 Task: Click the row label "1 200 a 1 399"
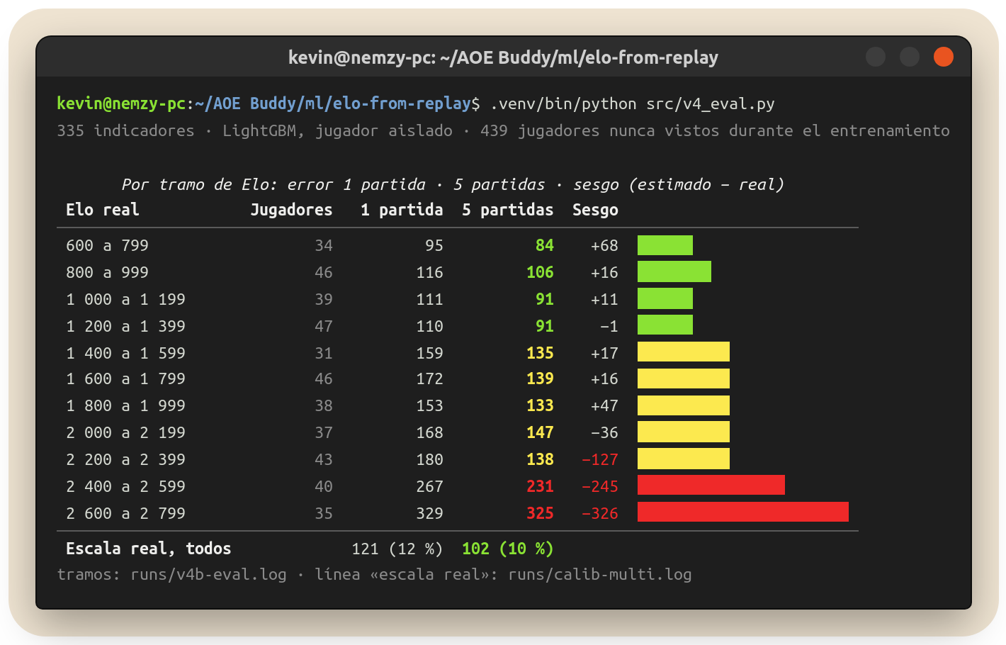click(125, 326)
